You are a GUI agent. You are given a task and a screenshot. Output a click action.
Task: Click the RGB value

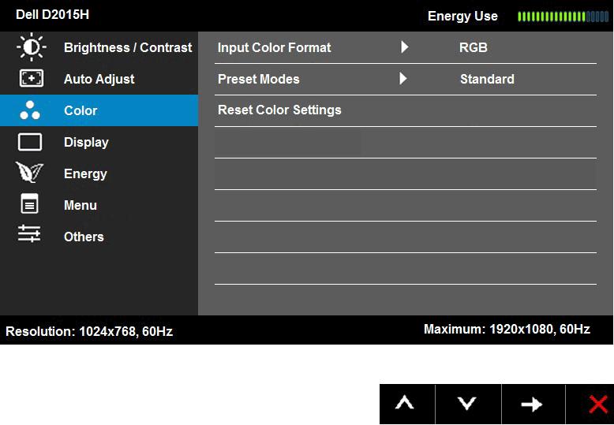(473, 47)
